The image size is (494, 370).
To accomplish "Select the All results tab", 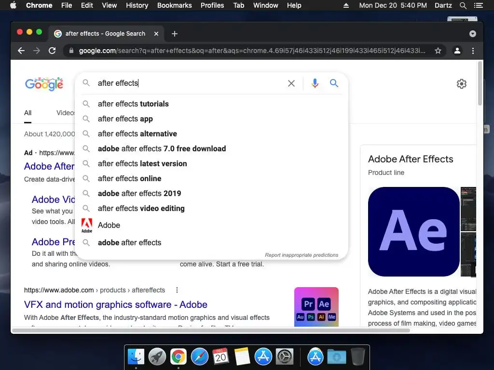I will click(27, 113).
